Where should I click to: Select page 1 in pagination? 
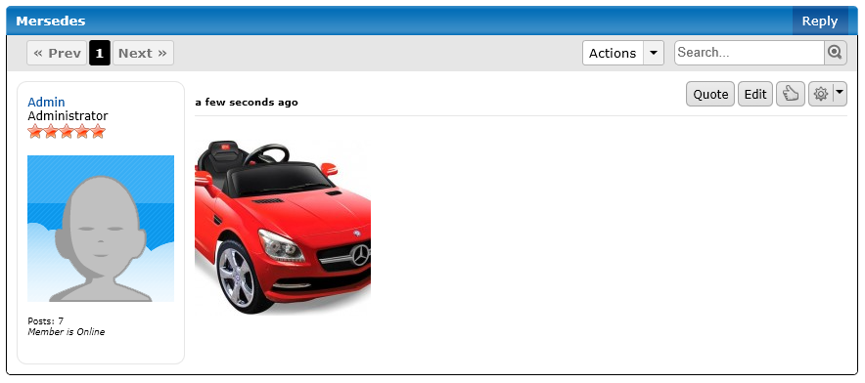point(99,53)
